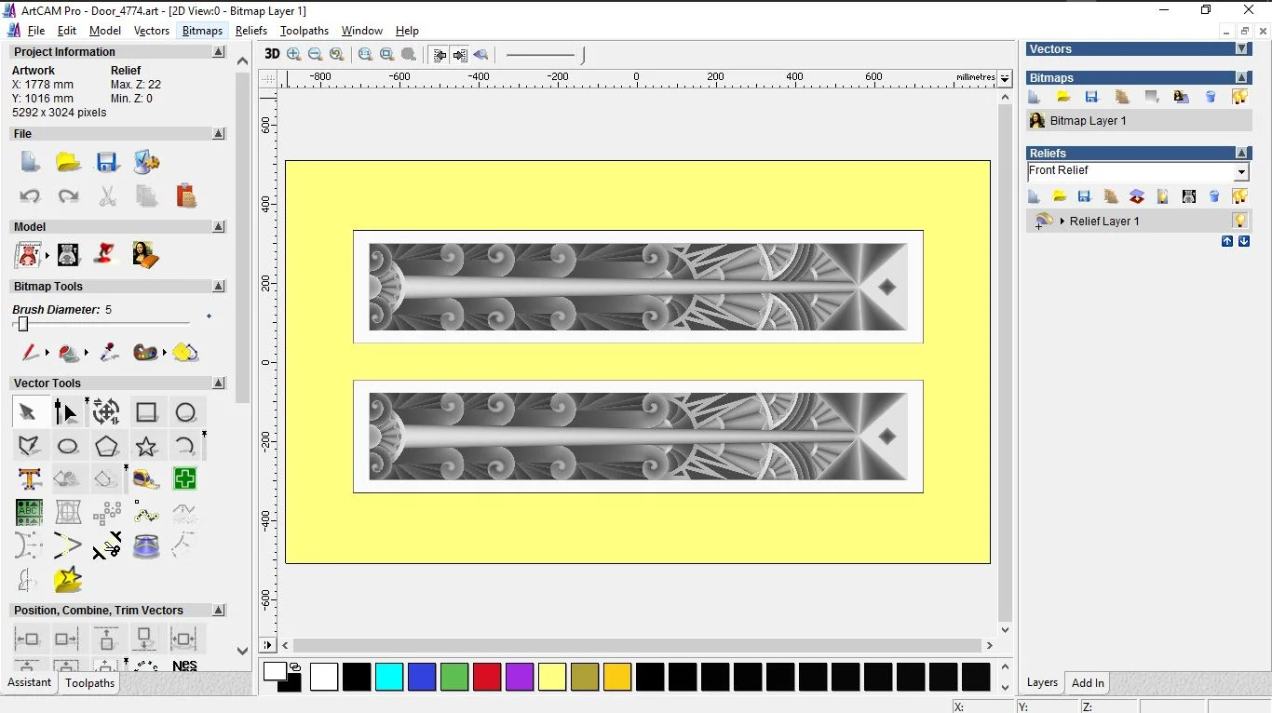Collapse the Bitmap Tools section
This screenshot has height=713, width=1272.
pyautogui.click(x=219, y=287)
